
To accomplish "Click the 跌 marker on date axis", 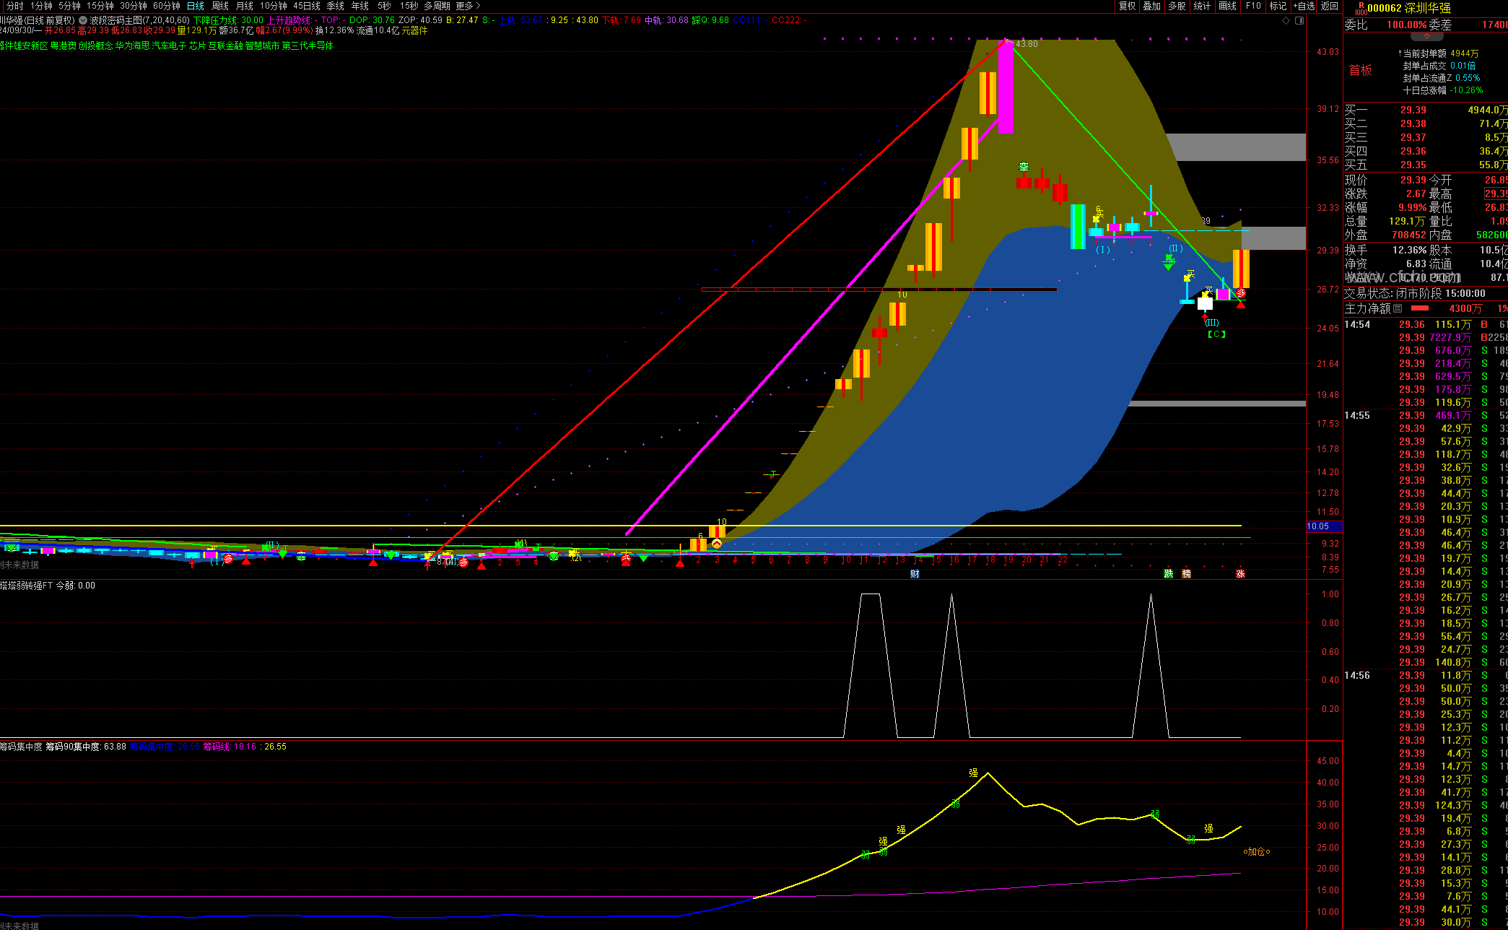I will pyautogui.click(x=1169, y=574).
